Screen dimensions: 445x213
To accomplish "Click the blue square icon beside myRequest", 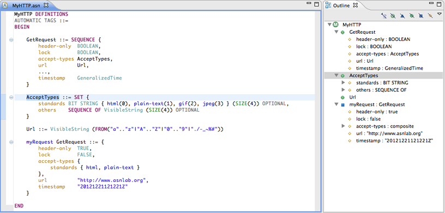I will coord(342,105).
